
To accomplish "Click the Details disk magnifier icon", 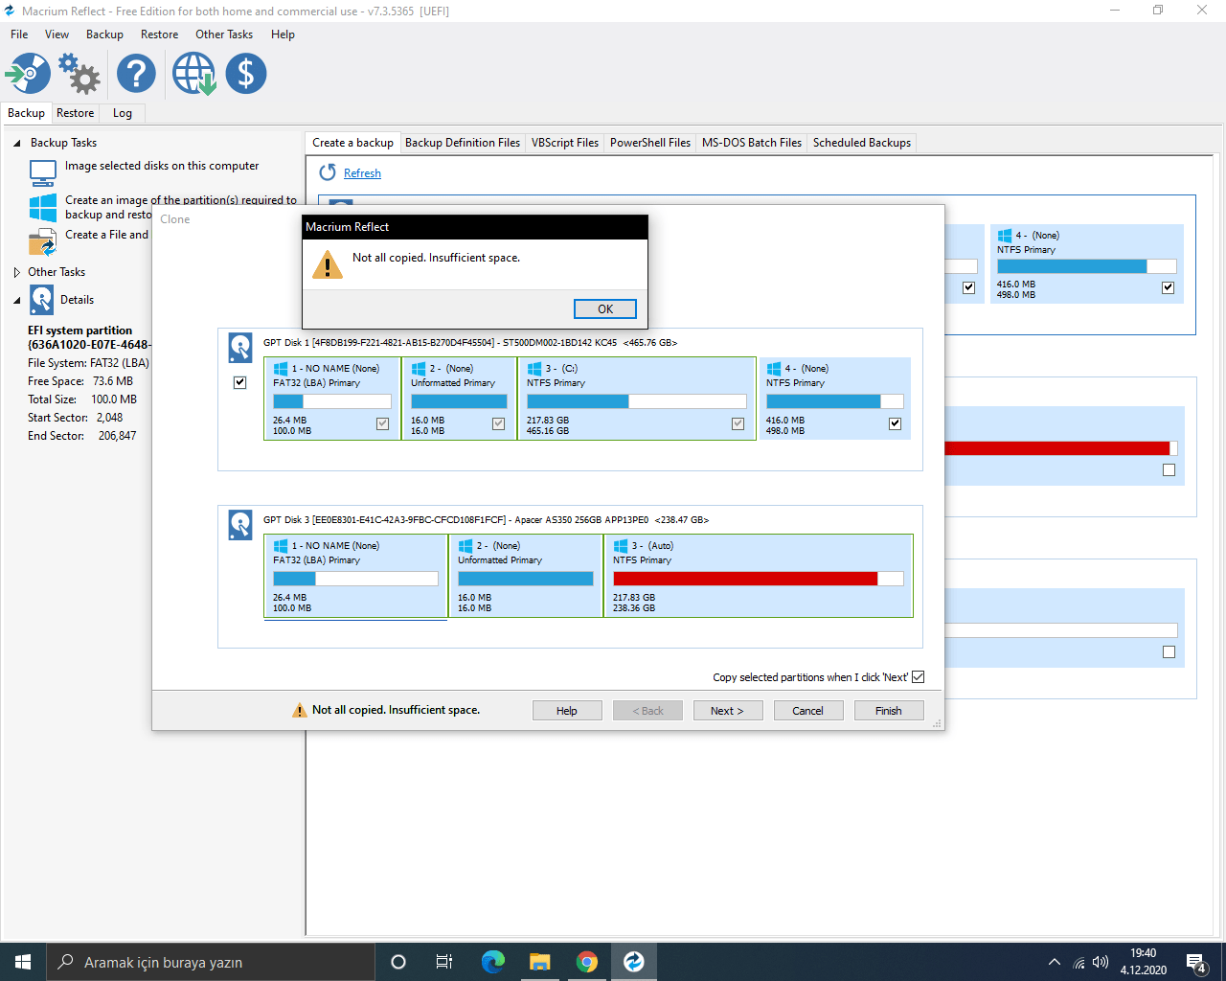I will click(x=42, y=300).
